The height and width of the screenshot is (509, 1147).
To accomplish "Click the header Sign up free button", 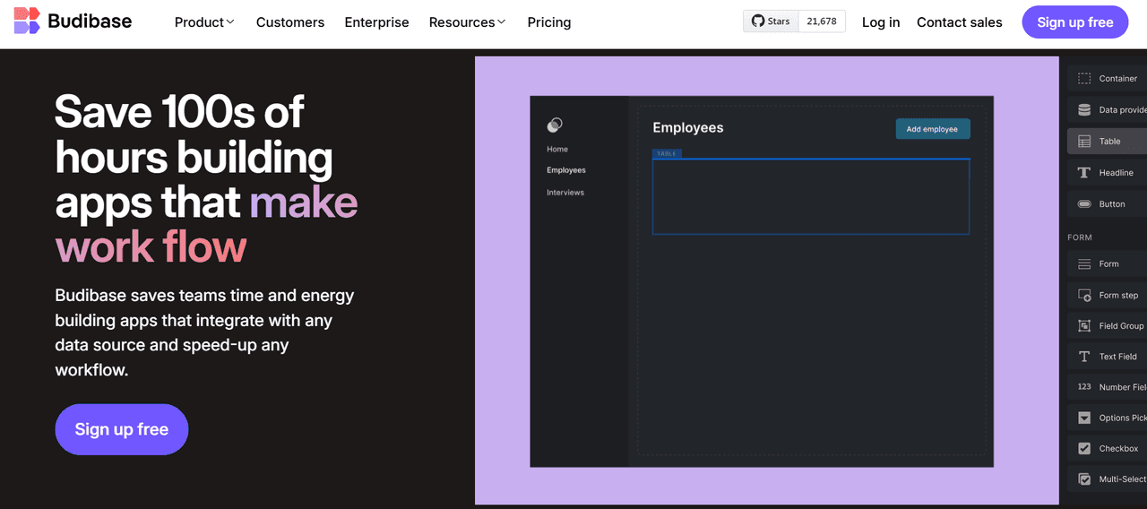I will point(1075,22).
